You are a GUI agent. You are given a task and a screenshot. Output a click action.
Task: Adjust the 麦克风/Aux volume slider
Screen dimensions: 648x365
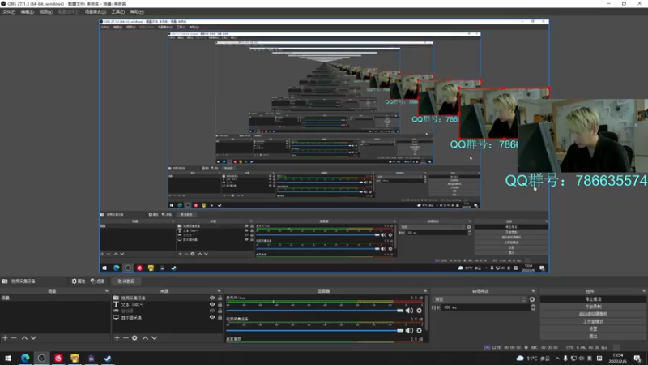(315, 311)
